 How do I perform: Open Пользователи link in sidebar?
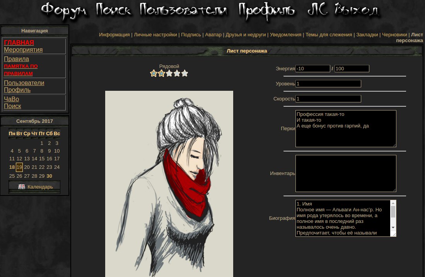[24, 83]
